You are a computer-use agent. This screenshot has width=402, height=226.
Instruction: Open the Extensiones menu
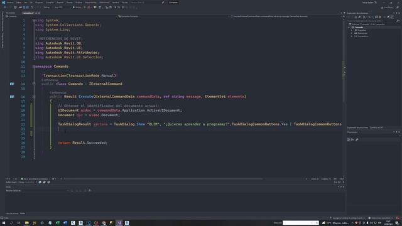[104, 3]
